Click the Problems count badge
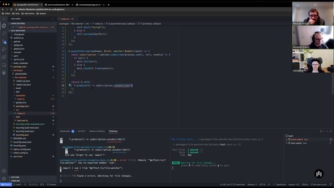Screen dimensions: 334x188 (73, 131)
